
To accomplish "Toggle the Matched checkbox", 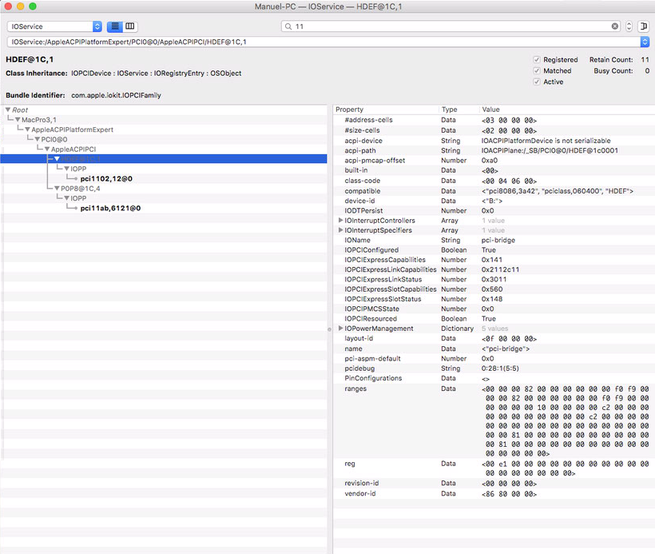I will [x=537, y=71].
